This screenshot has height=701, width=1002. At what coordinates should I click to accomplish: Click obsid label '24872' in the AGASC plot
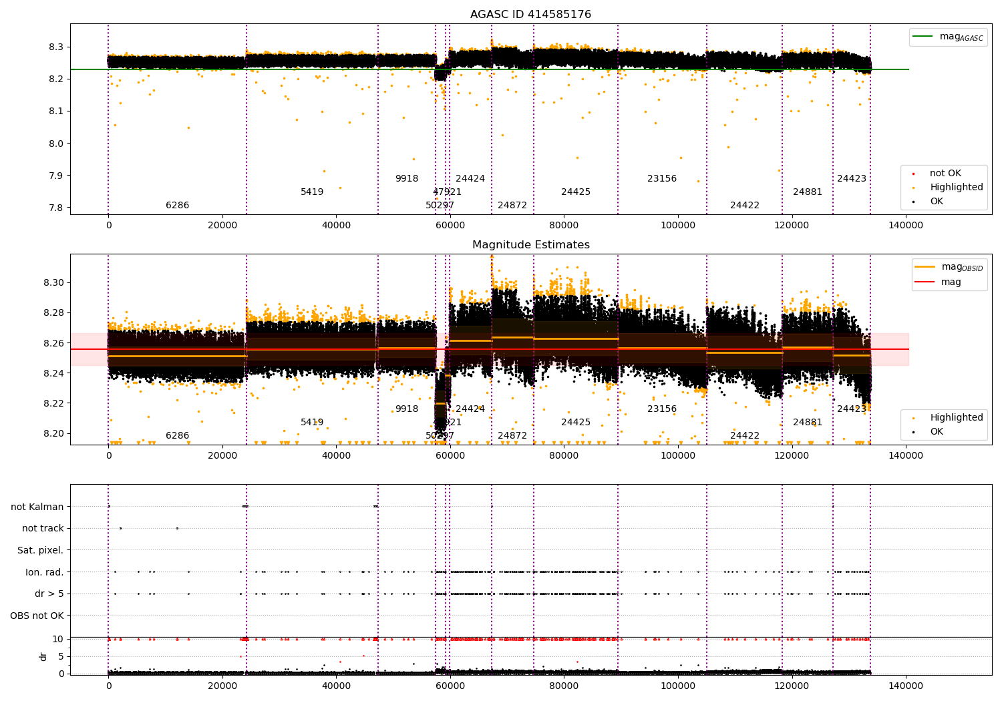pos(512,206)
